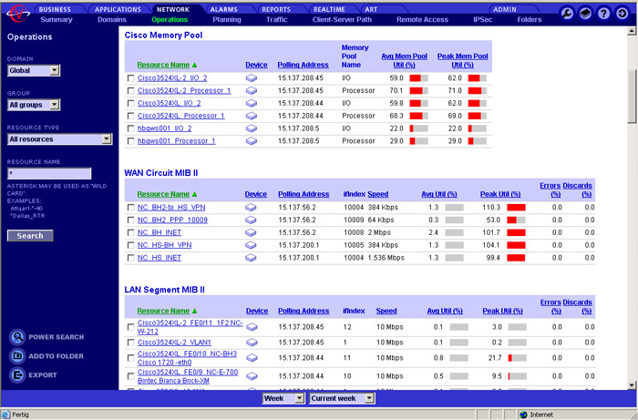Sort WAN Circuit table by Resource Name
Screen dimensions: 638x420
[163, 194]
